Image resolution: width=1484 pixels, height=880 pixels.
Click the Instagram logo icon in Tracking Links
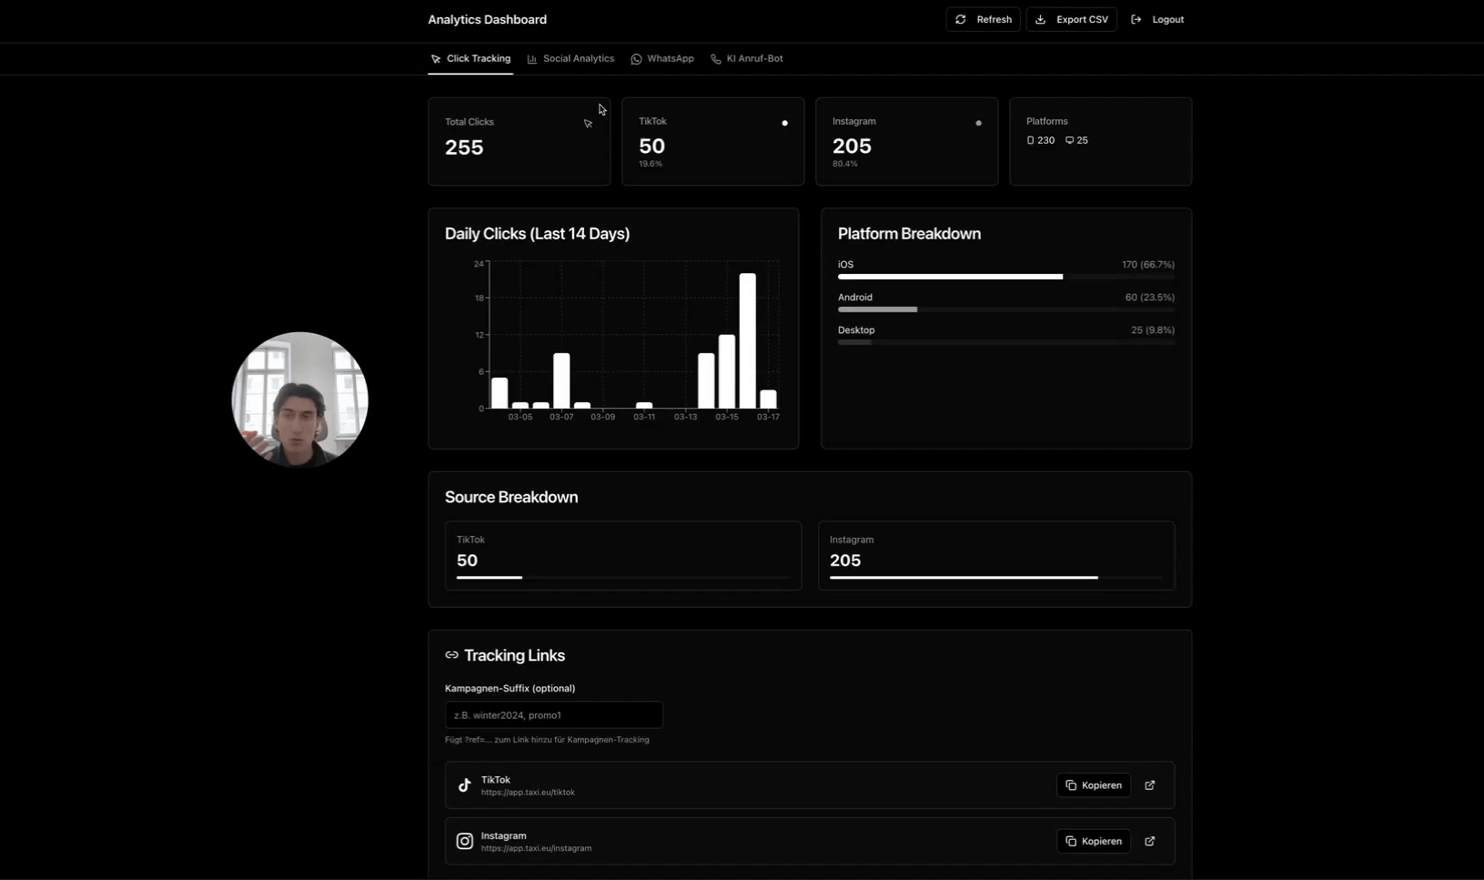click(x=465, y=842)
